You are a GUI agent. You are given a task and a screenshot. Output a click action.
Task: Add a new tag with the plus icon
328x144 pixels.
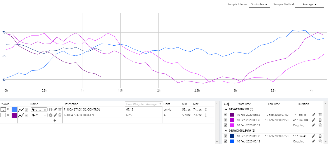[x=55, y=121]
